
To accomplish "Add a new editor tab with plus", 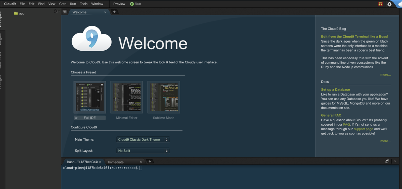I will 114,12.
